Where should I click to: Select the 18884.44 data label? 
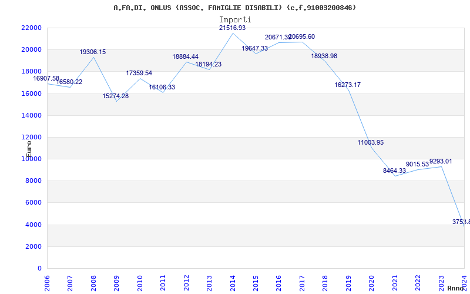[185, 56]
